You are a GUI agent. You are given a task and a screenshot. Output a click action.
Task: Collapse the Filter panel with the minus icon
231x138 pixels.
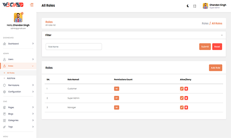click(222, 35)
